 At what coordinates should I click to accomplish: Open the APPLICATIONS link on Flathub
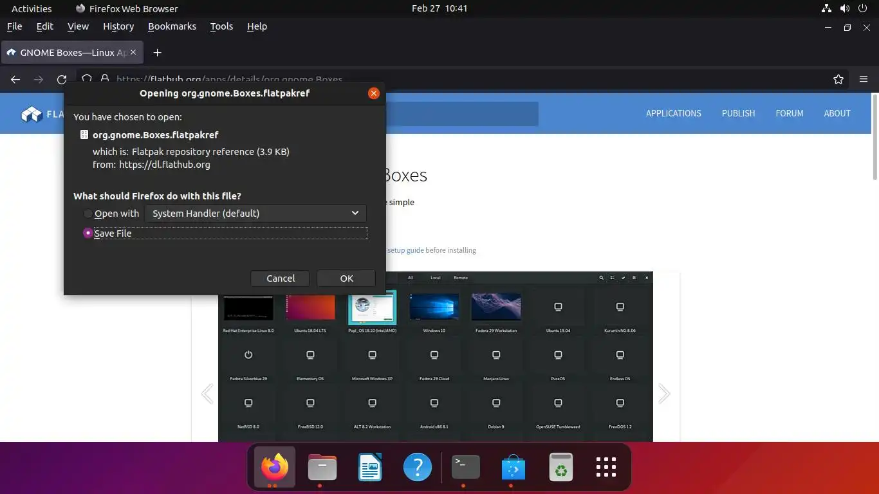click(673, 113)
